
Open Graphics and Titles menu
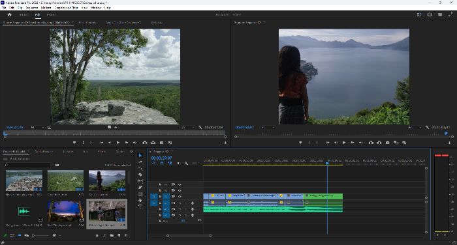pyautogui.click(x=66, y=8)
